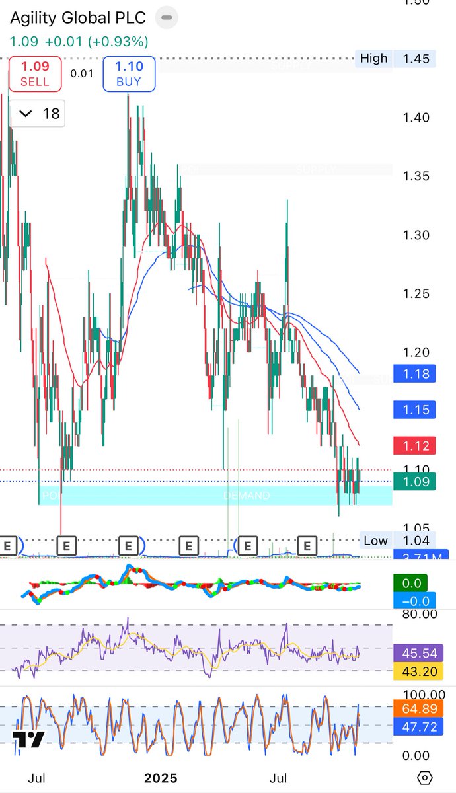Open the leftmost earnings E marker
456x793 pixels.
coord(9,546)
